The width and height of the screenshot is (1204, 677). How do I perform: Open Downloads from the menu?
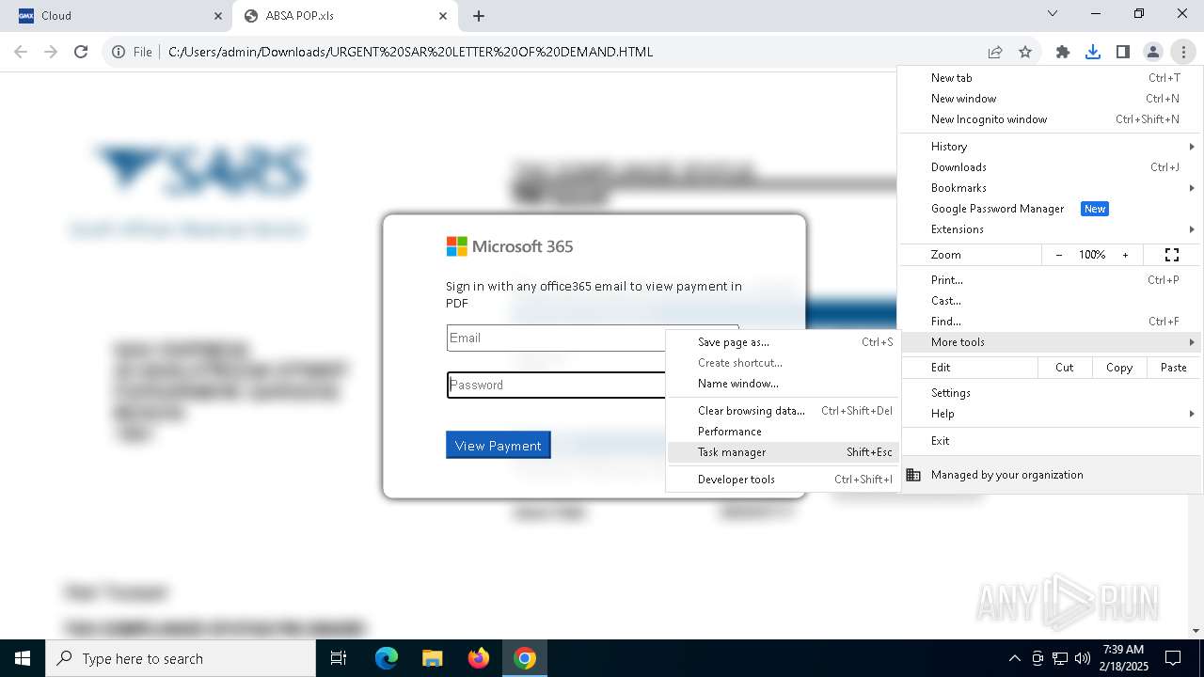[1050, 167]
